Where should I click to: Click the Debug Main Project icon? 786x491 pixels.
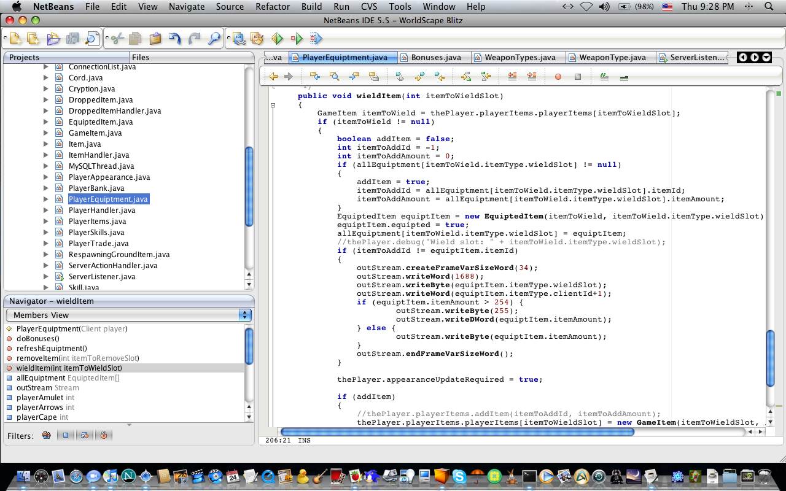(297, 39)
